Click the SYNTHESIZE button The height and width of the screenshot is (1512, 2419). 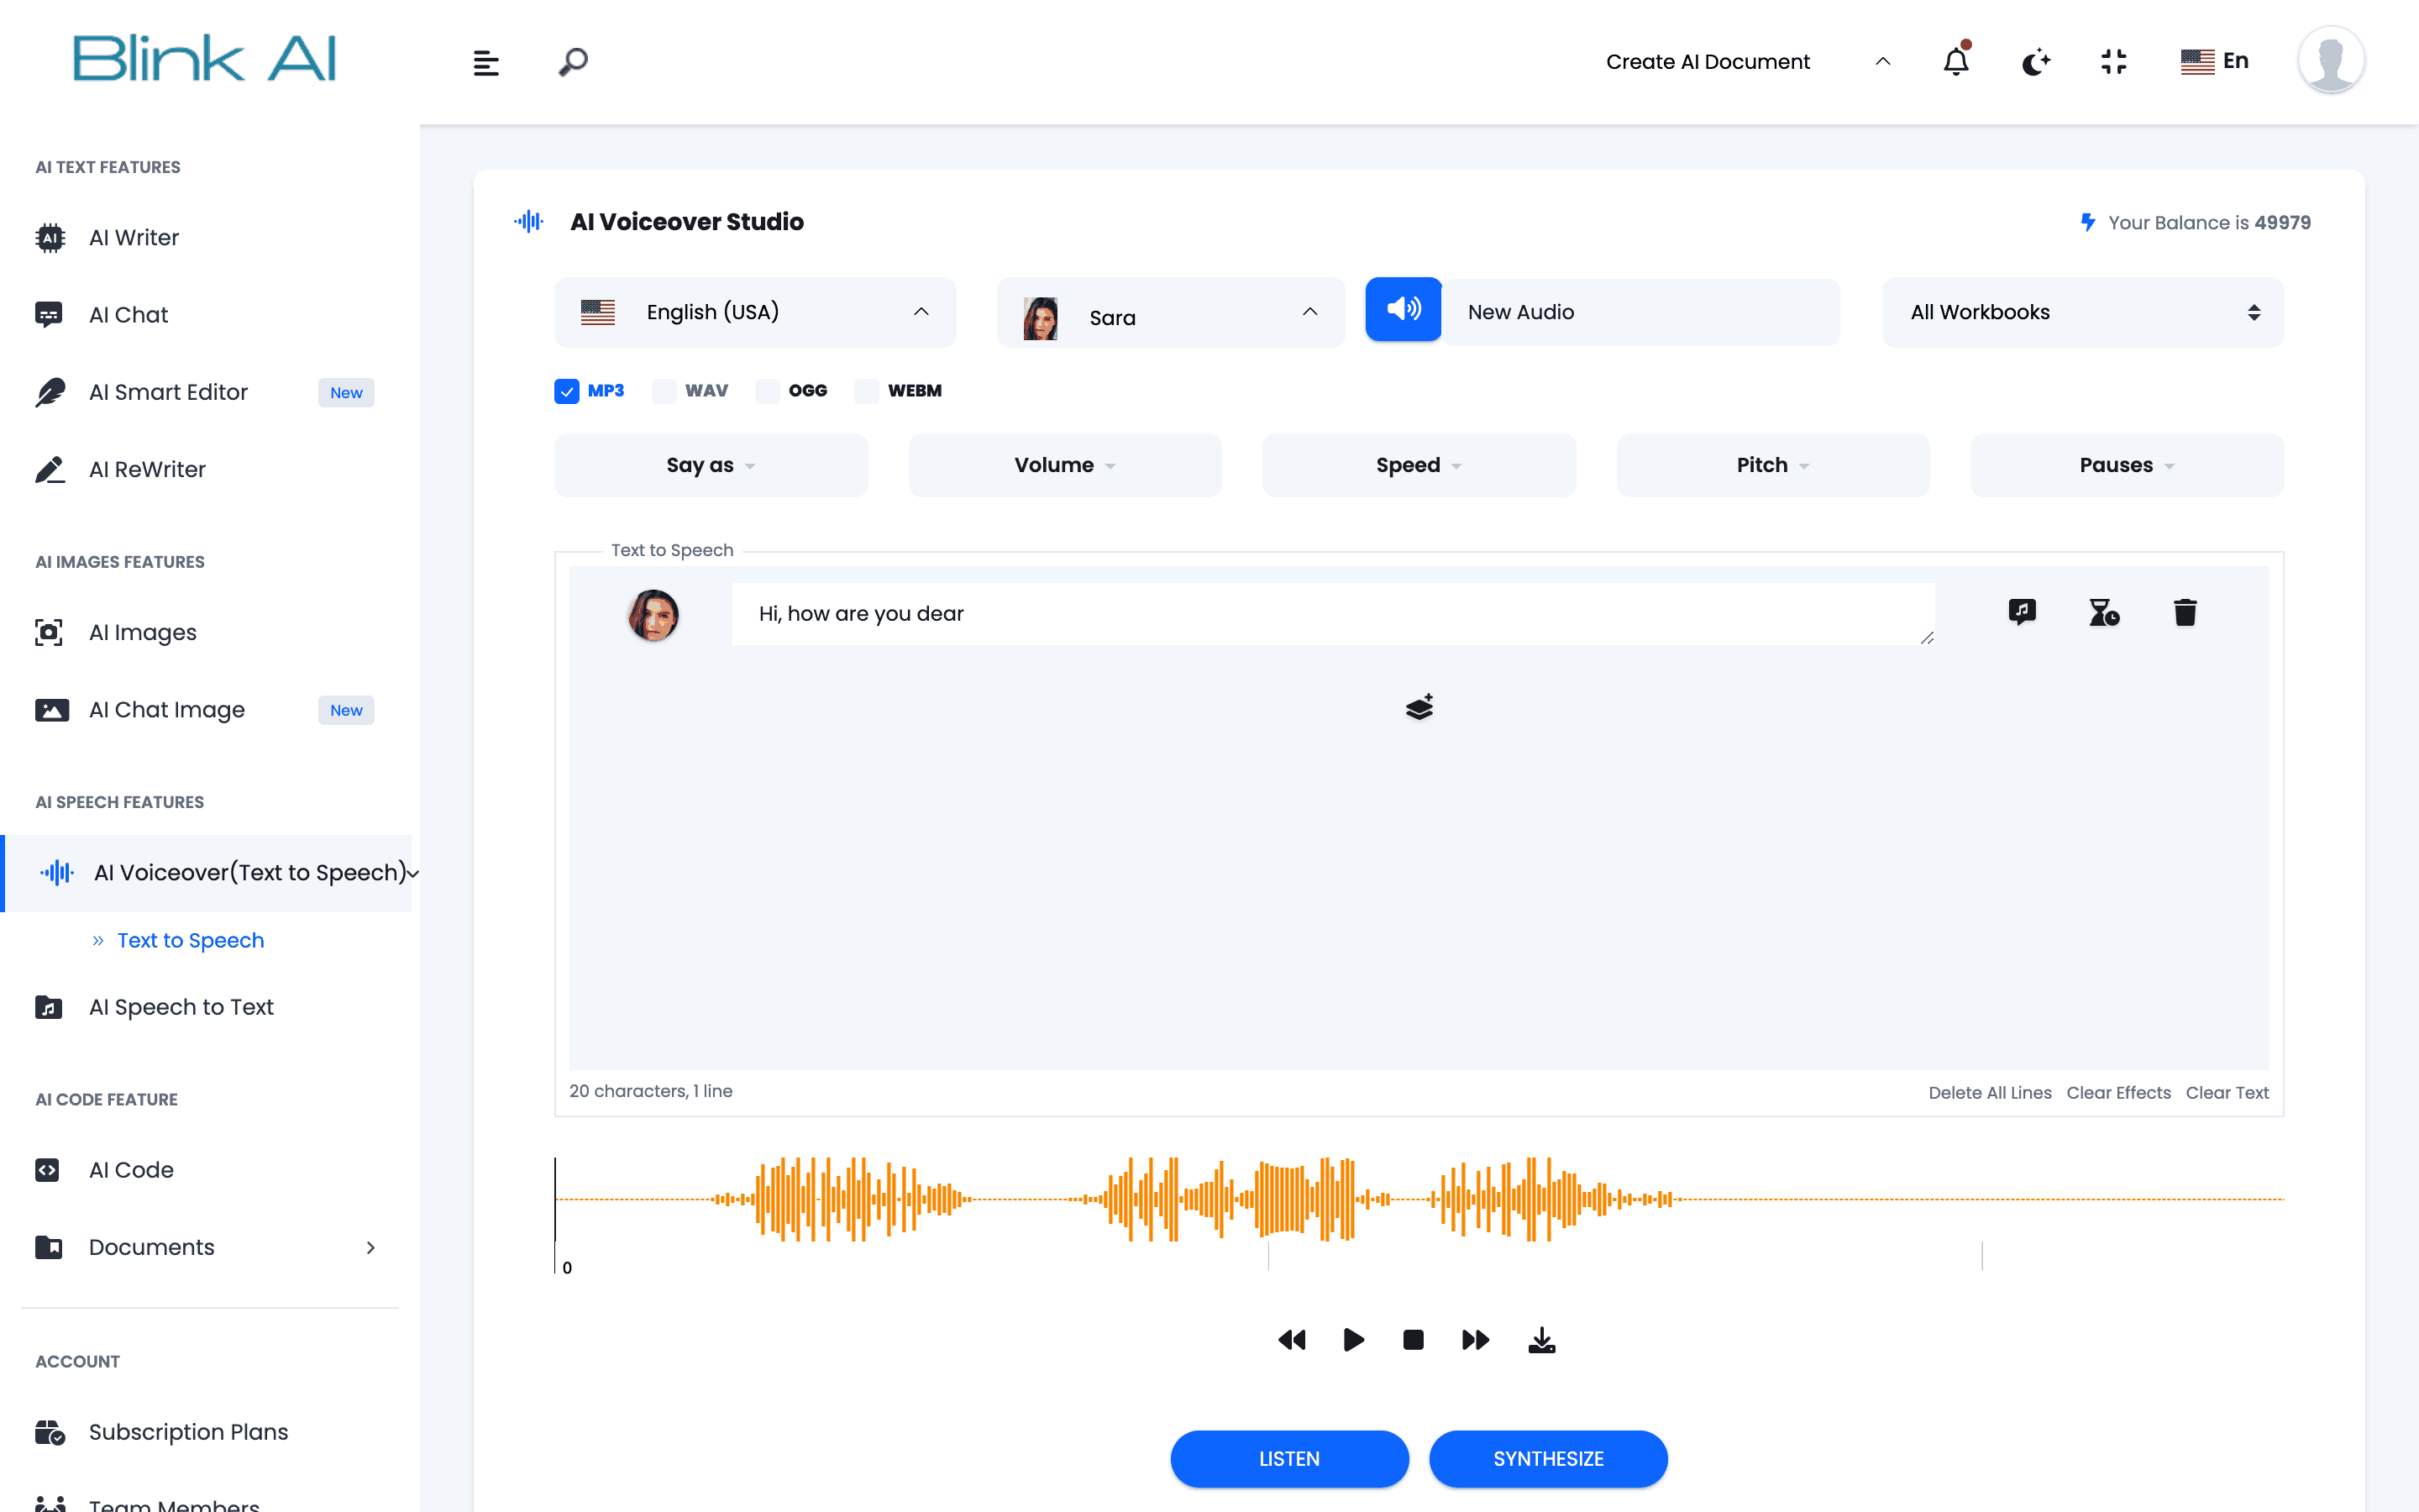1547,1458
